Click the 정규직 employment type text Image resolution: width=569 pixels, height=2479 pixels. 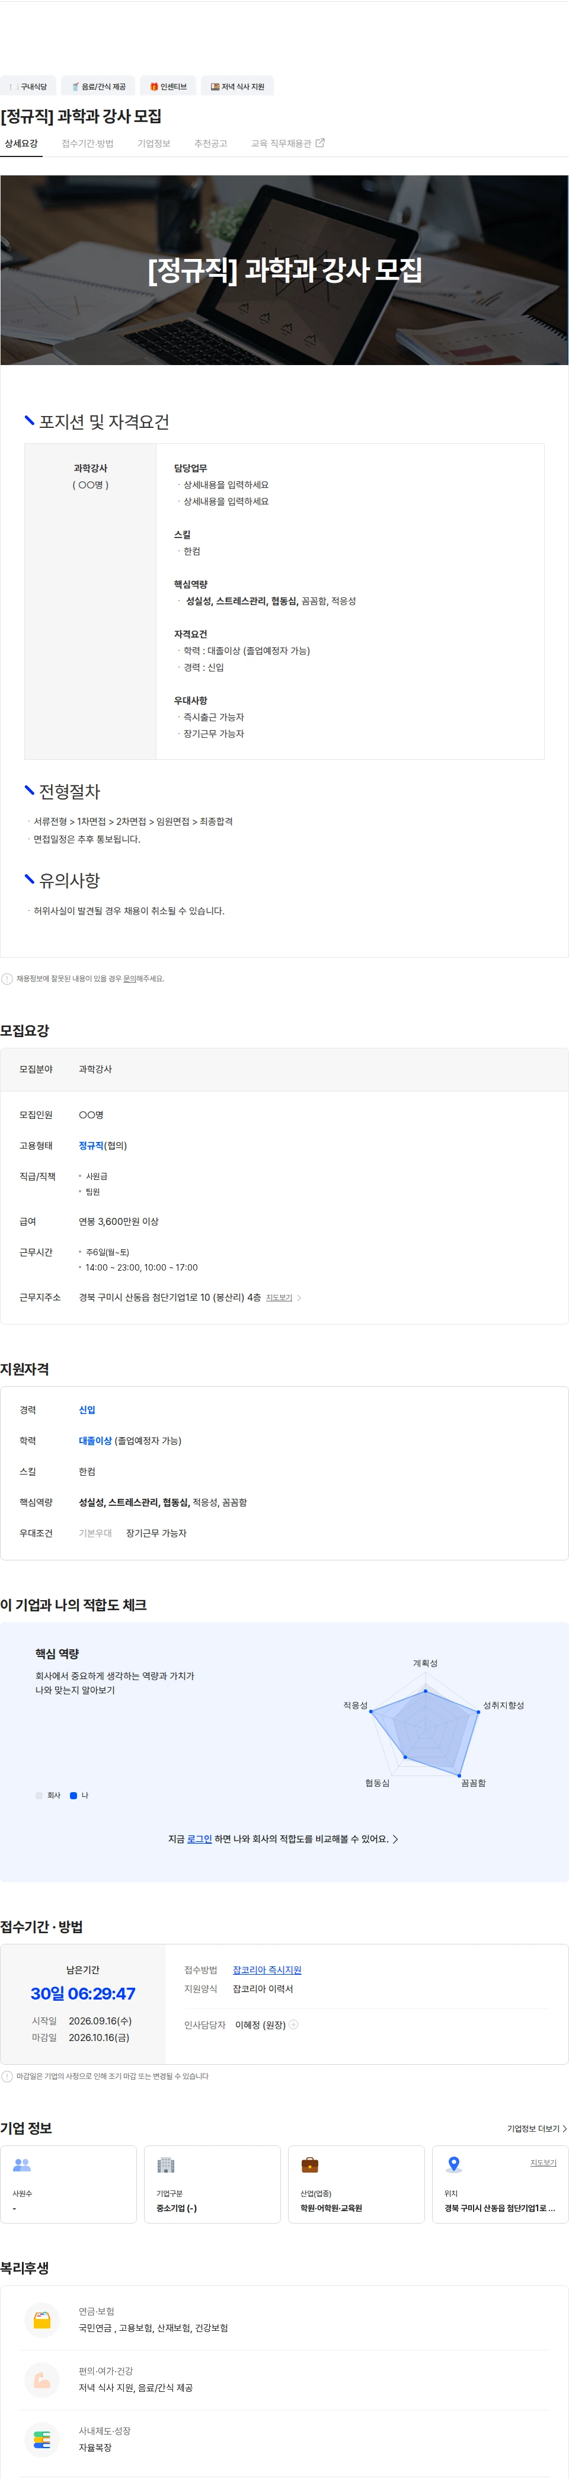pos(91,1145)
